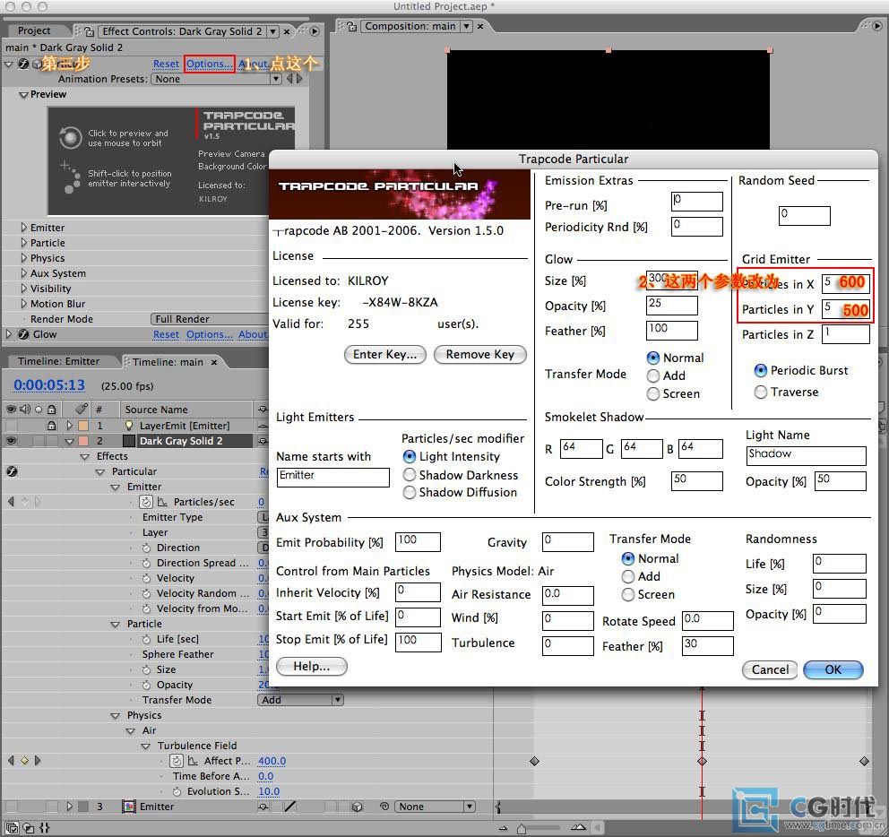Expand the Emitter group in Effect Controls

(x=23, y=228)
